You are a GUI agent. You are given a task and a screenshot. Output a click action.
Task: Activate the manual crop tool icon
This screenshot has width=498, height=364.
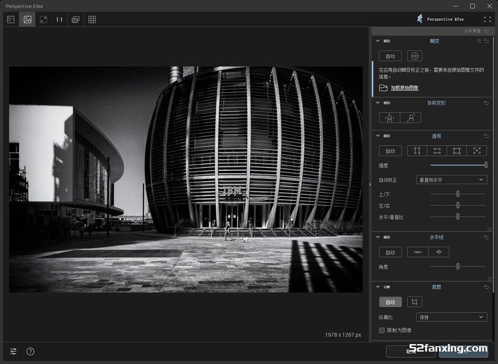click(x=415, y=302)
